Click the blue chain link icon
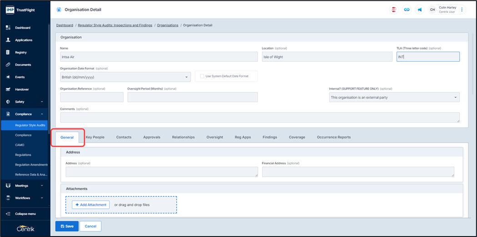This screenshot has width=477, height=237. [407, 10]
